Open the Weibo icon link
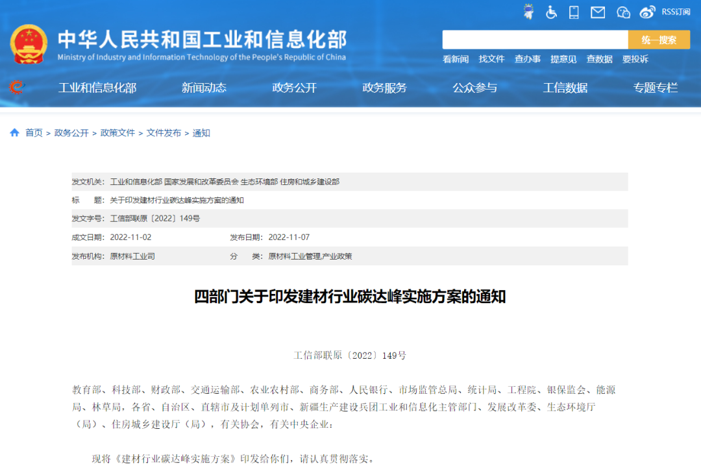 click(x=647, y=12)
